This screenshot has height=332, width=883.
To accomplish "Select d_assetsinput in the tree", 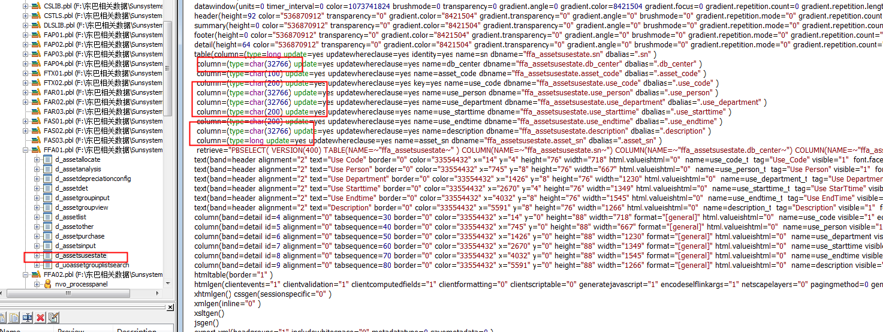I will (76, 246).
